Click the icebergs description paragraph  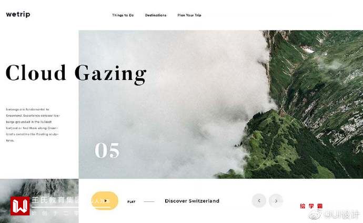tap(32, 125)
